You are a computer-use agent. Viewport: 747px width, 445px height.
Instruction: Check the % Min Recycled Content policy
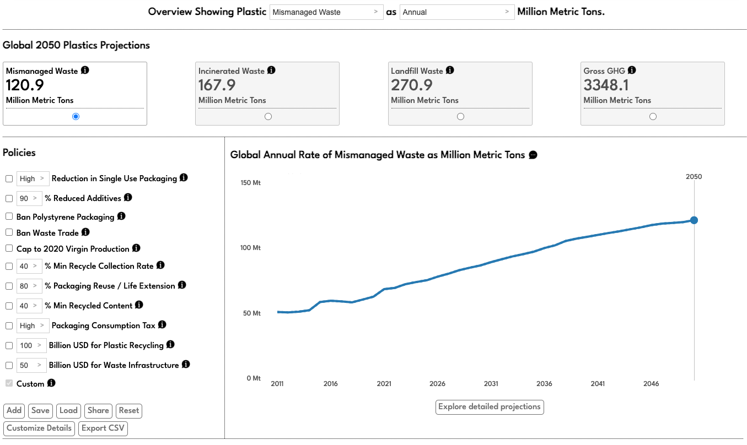[x=9, y=305]
